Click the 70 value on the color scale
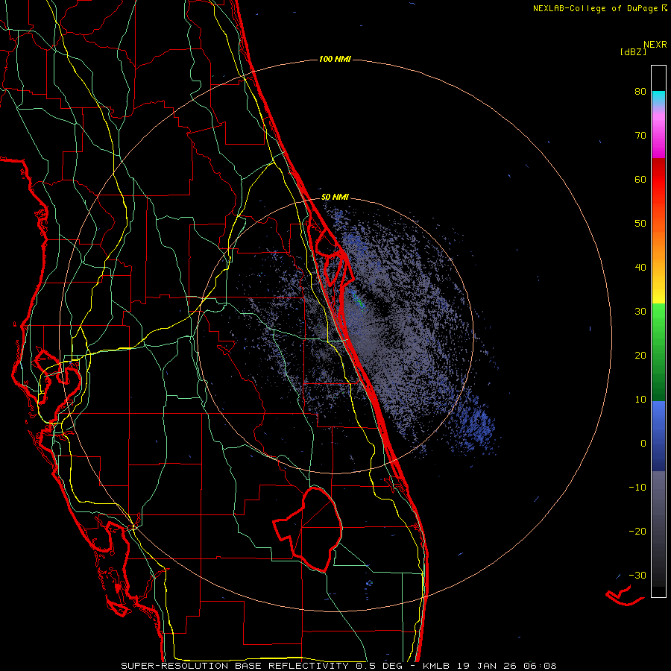671x671 pixels. pyautogui.click(x=640, y=136)
